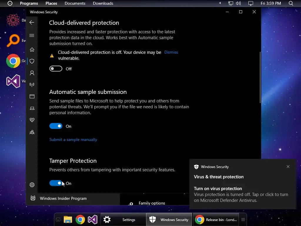Launch Visual Studio from the taskbar dock
The image size is (301, 226).
coord(93,220)
